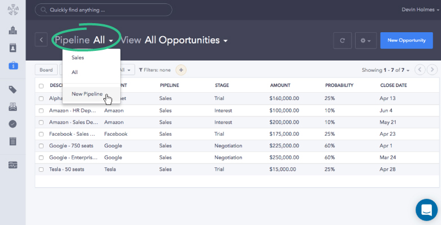Open the tag icon in sidebar
Viewport: 441px width, 225px height.
coord(12,90)
